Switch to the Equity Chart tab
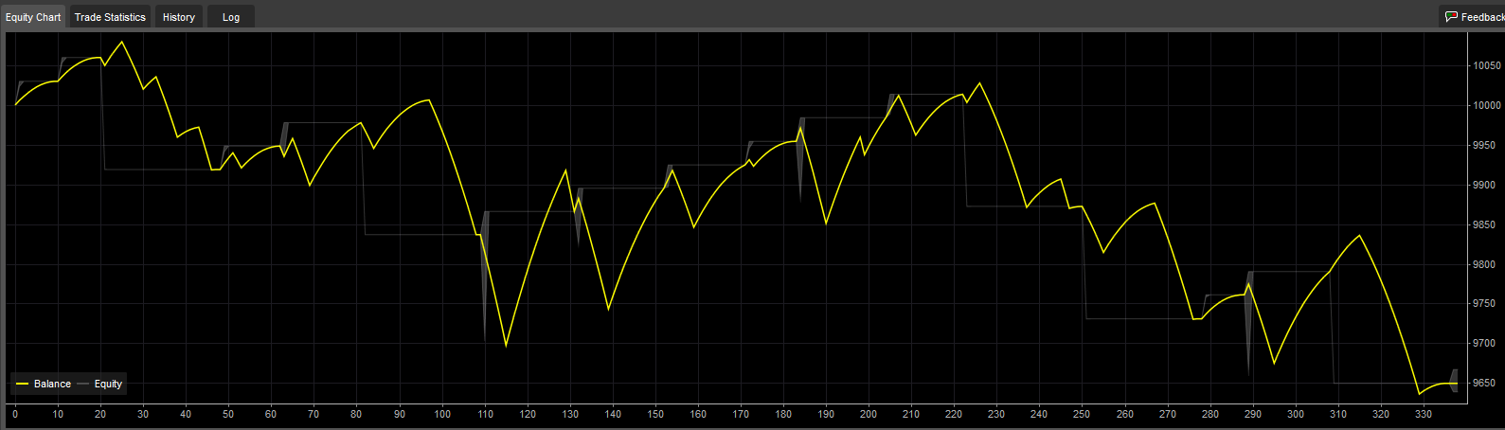The height and width of the screenshot is (430, 1505). tap(33, 17)
